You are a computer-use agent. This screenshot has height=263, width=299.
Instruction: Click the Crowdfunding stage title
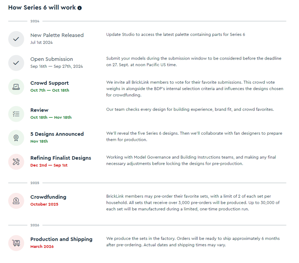pyautogui.click(x=48, y=197)
